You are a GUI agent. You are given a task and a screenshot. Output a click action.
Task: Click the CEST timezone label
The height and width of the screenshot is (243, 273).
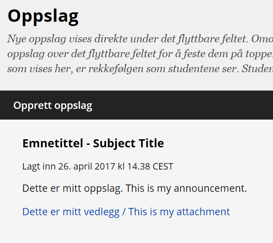pyautogui.click(x=163, y=167)
